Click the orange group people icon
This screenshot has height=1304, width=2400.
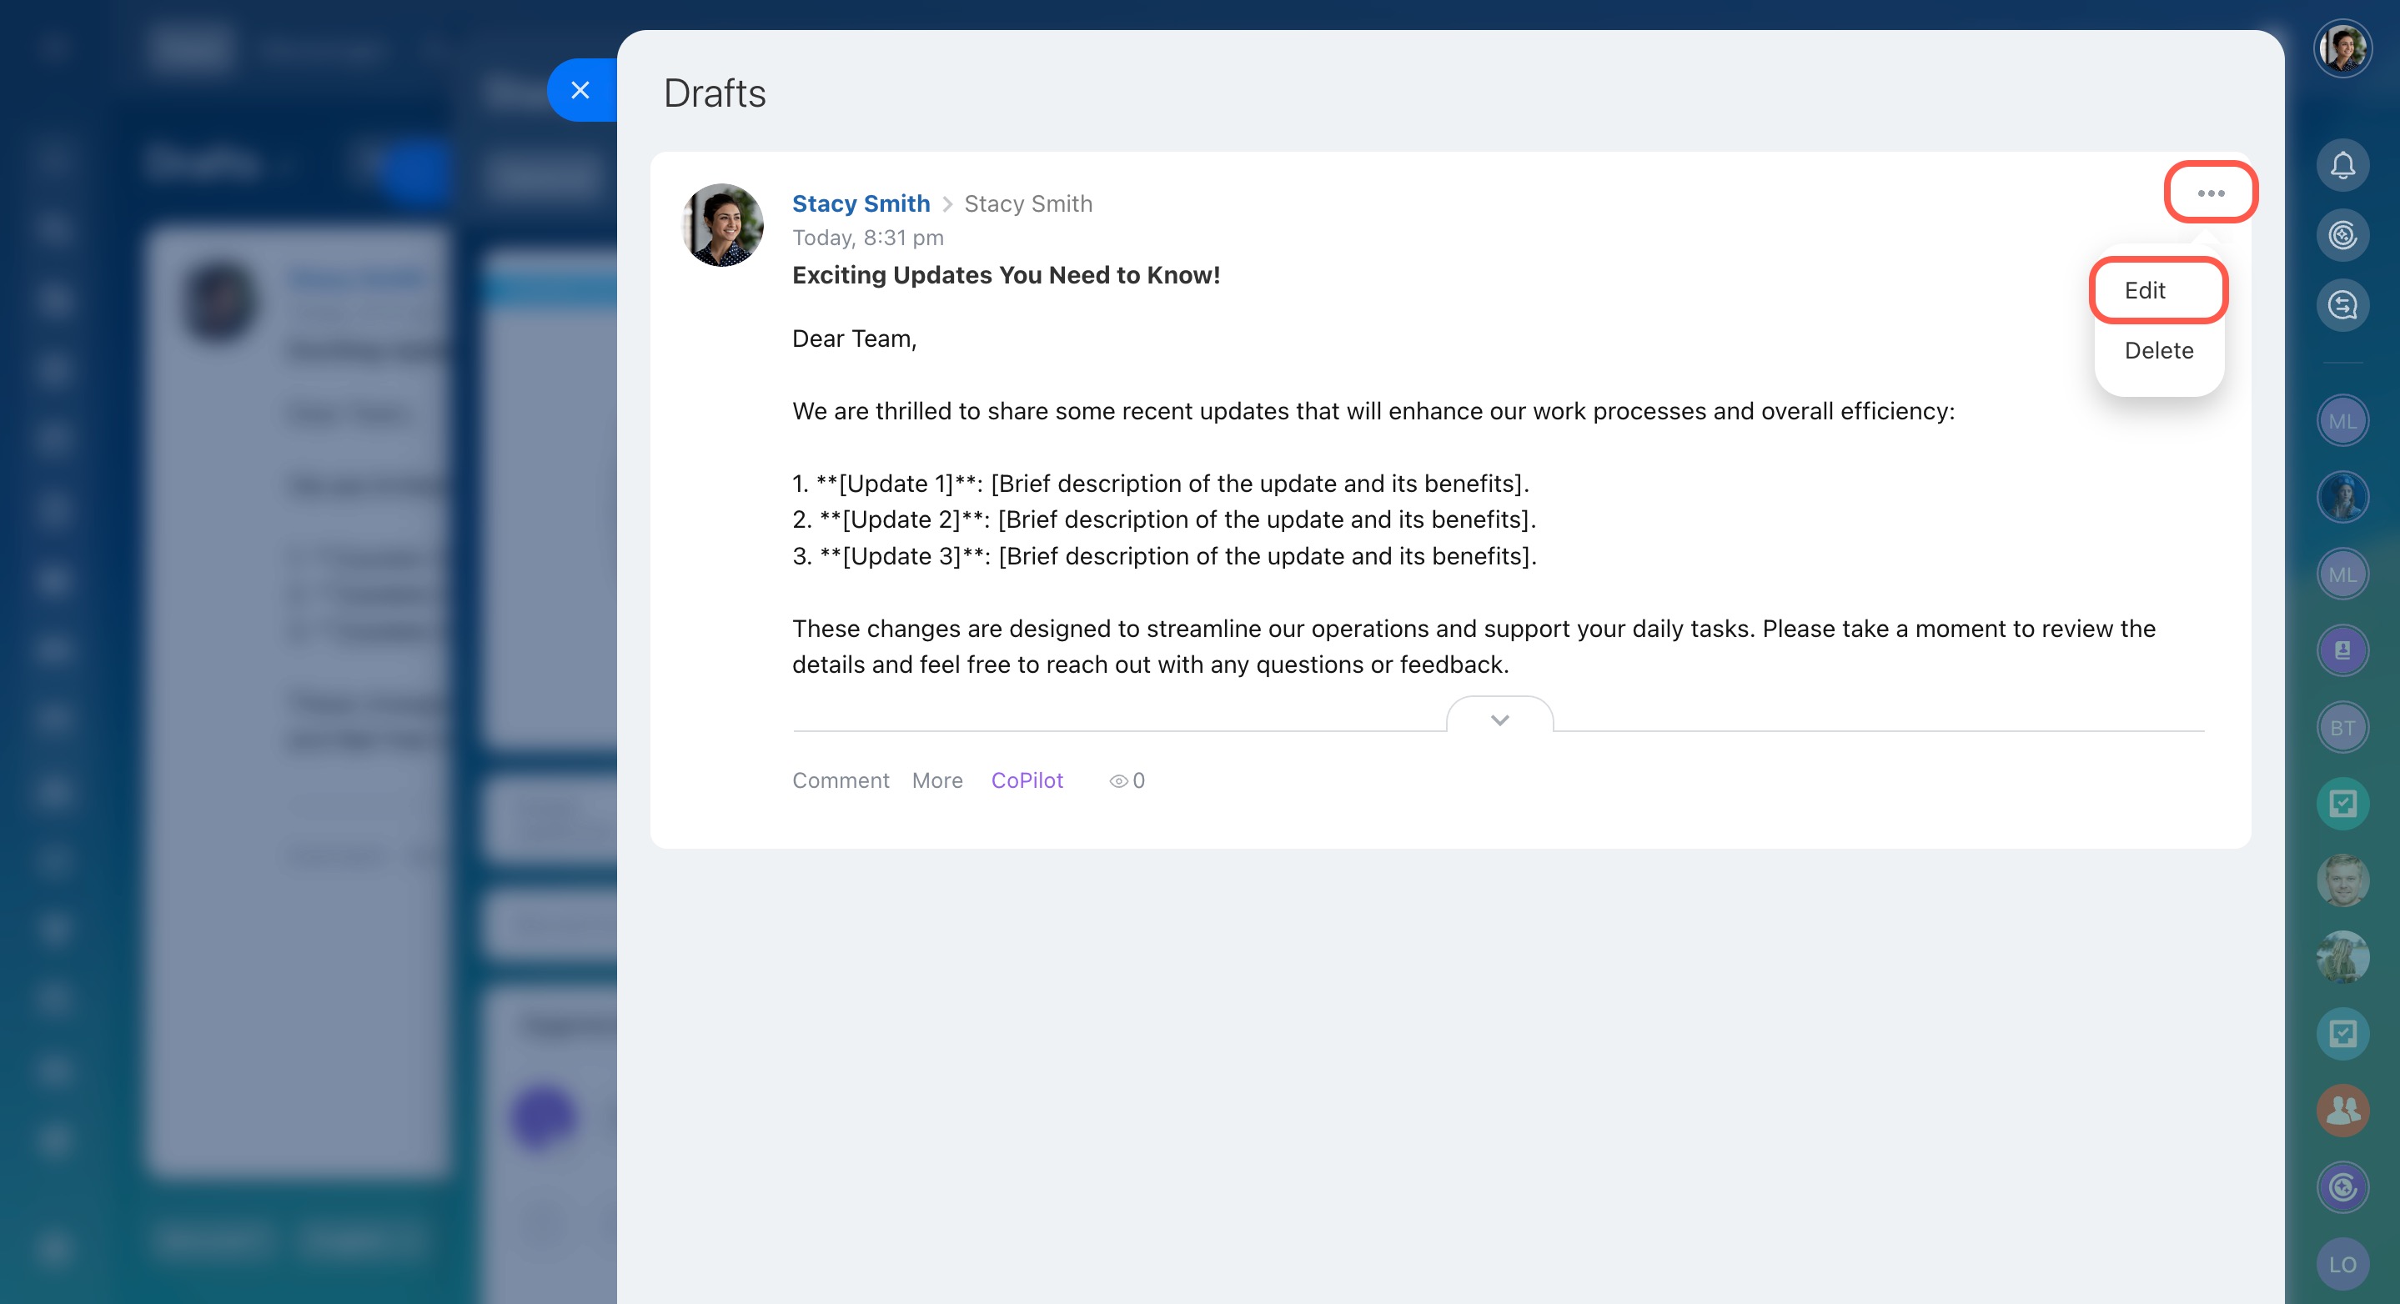(x=2342, y=1110)
